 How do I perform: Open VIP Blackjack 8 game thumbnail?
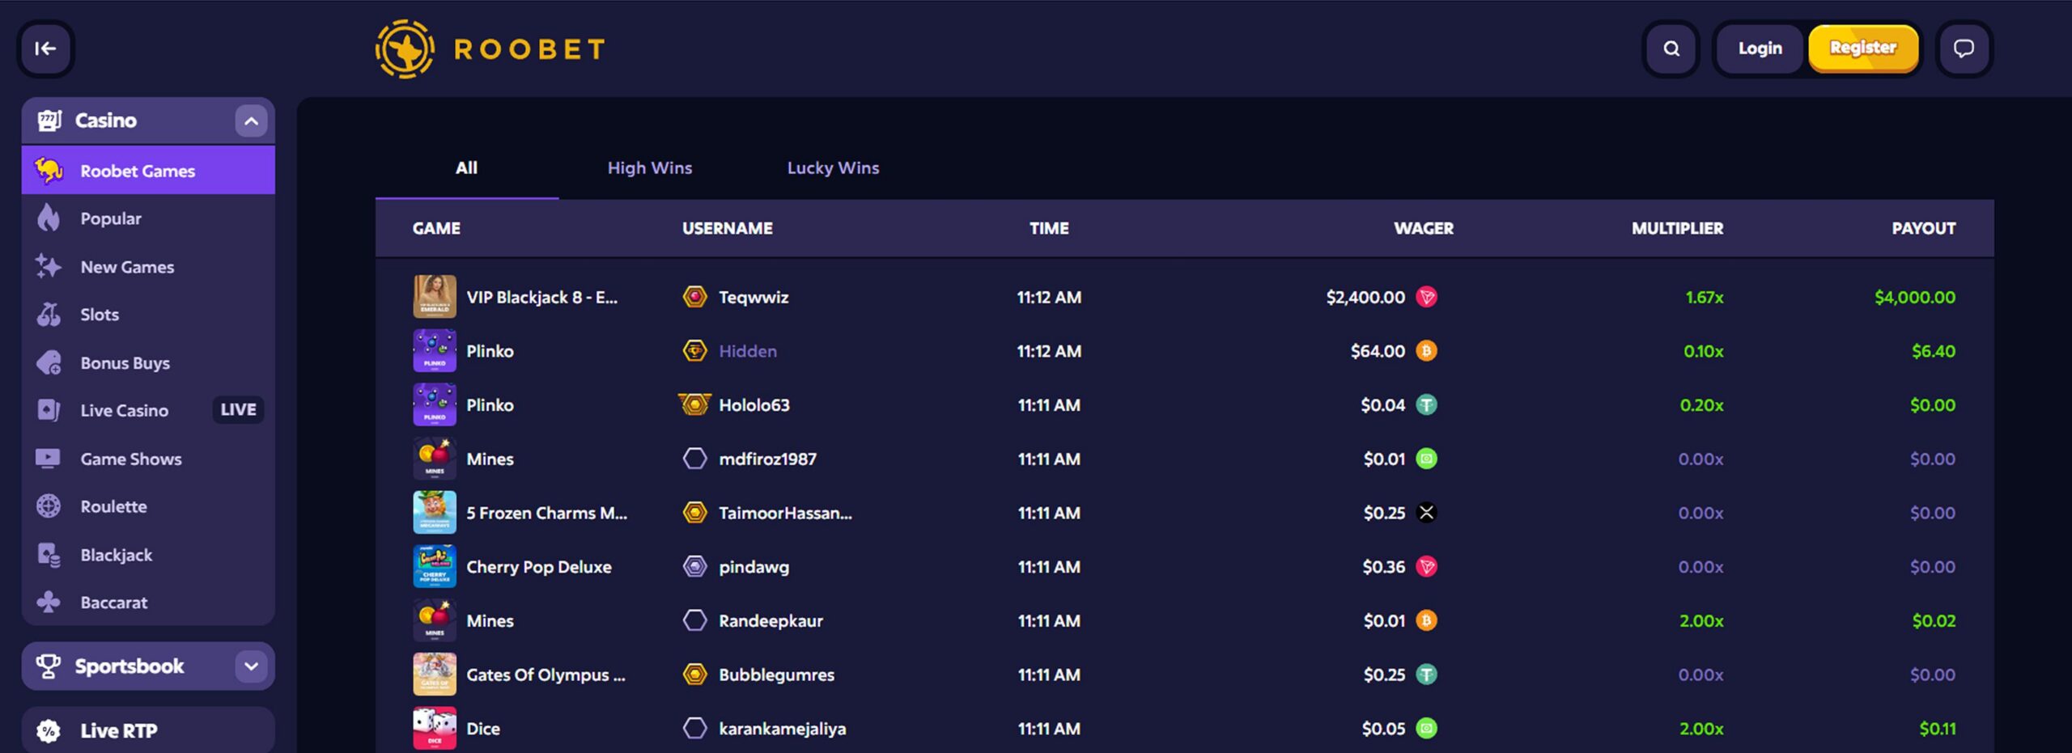pyautogui.click(x=435, y=297)
